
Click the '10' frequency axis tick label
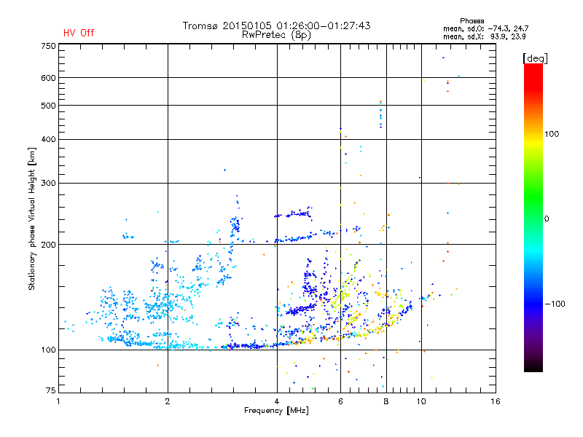click(421, 401)
